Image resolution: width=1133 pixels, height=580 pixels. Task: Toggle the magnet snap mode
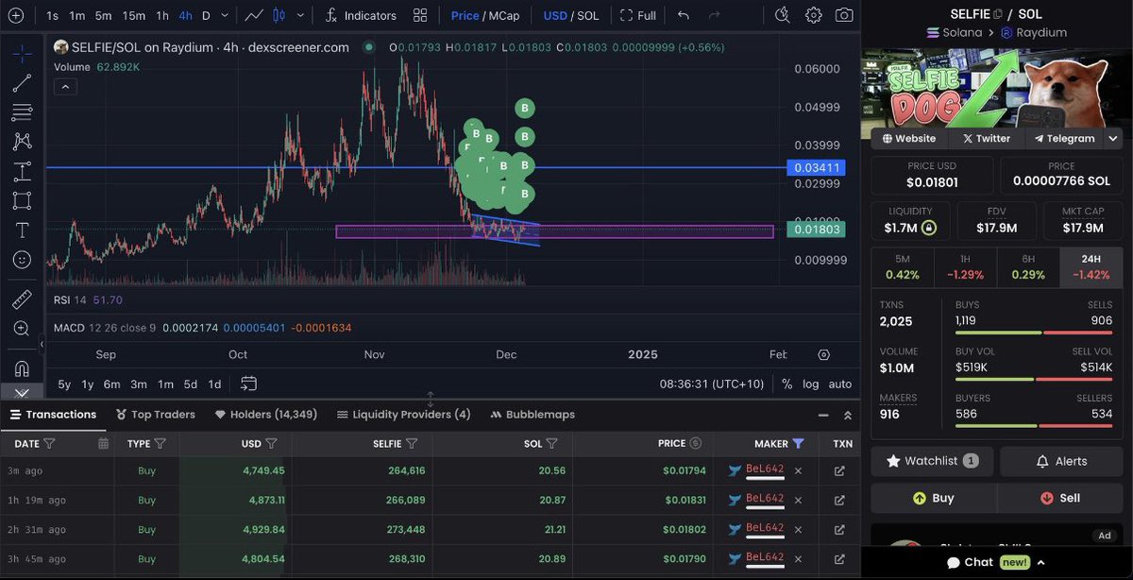click(22, 368)
